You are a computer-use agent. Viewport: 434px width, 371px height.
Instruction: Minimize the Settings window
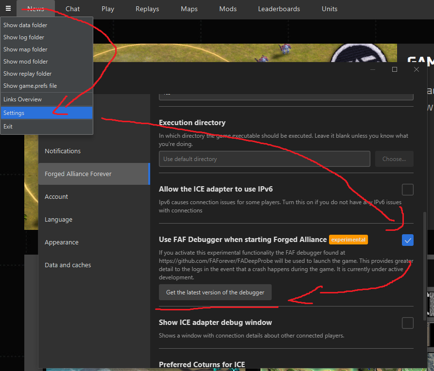pos(373,69)
